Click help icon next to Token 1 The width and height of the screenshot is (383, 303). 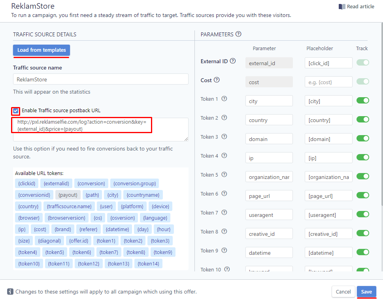[x=224, y=99]
